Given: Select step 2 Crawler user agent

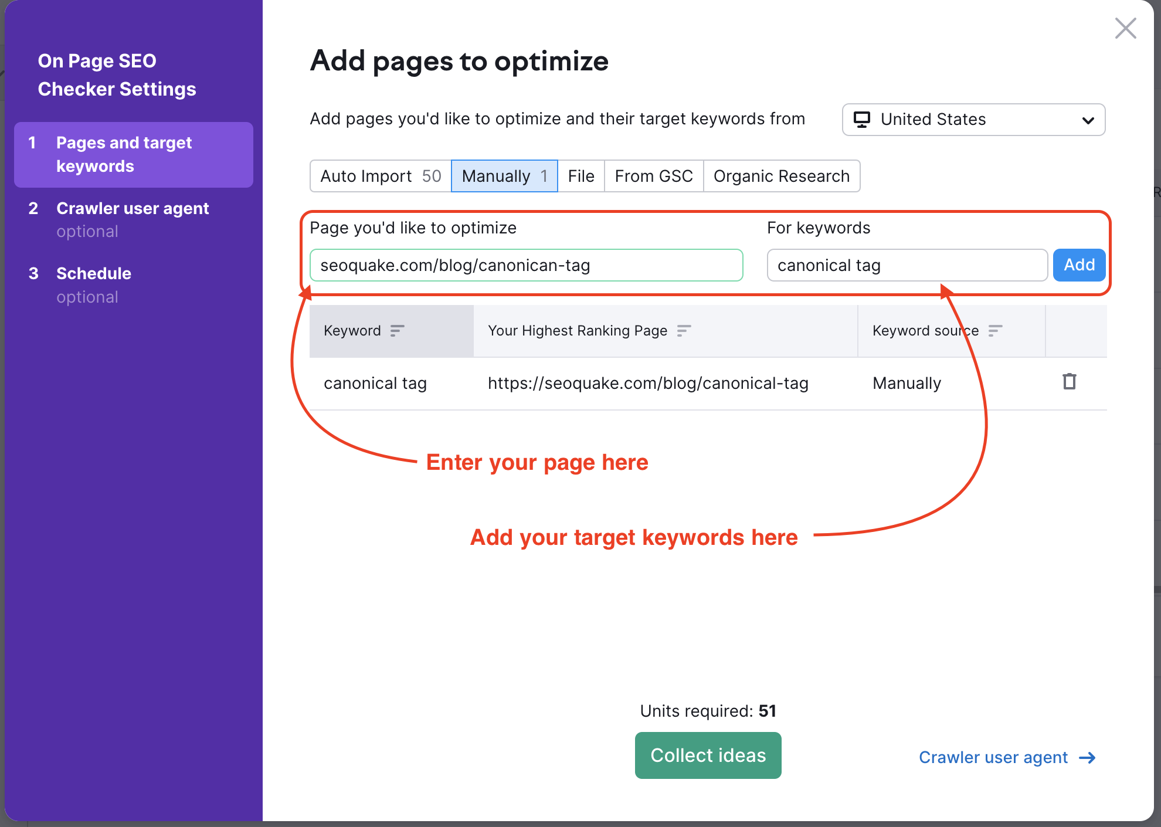Looking at the screenshot, I should [133, 208].
